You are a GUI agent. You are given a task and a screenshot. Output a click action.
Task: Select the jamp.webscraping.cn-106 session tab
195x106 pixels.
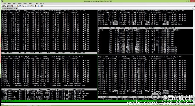10,8
